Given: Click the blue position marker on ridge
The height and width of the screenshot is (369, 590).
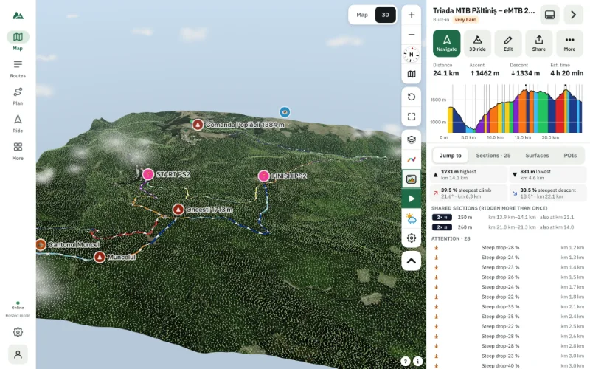Looking at the screenshot, I should coord(285,112).
